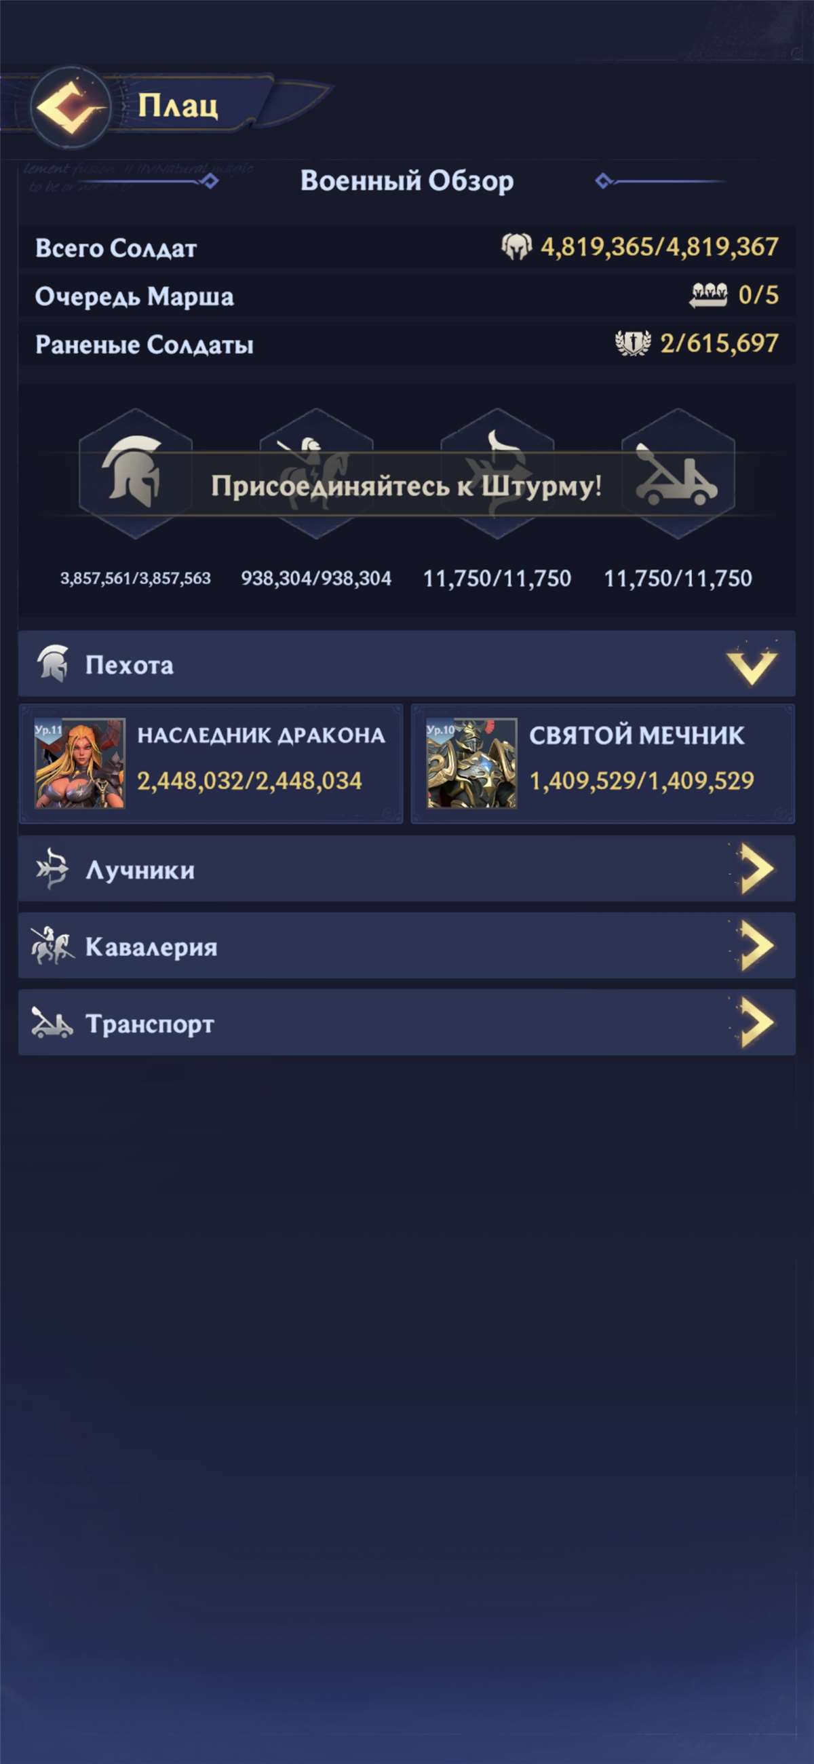Select the infantry helmet hexagon icon
This screenshot has width=814, height=1764.
[136, 472]
